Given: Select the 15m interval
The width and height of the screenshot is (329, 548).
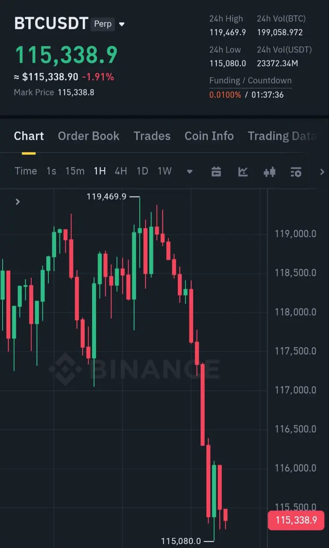Looking at the screenshot, I should tap(75, 171).
